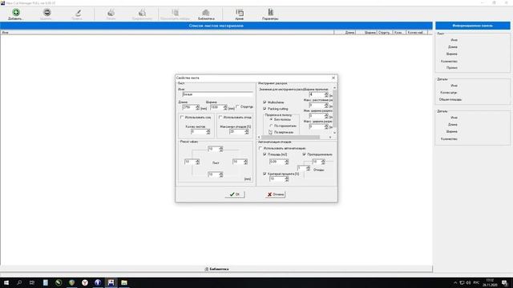Screen dimensions: 513x288
Task: Open the notification center on the taskbar
Action: tap(505, 282)
